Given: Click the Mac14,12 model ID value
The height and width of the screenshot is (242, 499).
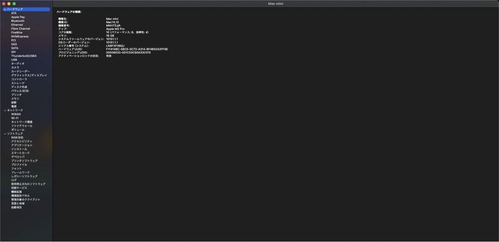Looking at the screenshot, I should pyautogui.click(x=112, y=22).
